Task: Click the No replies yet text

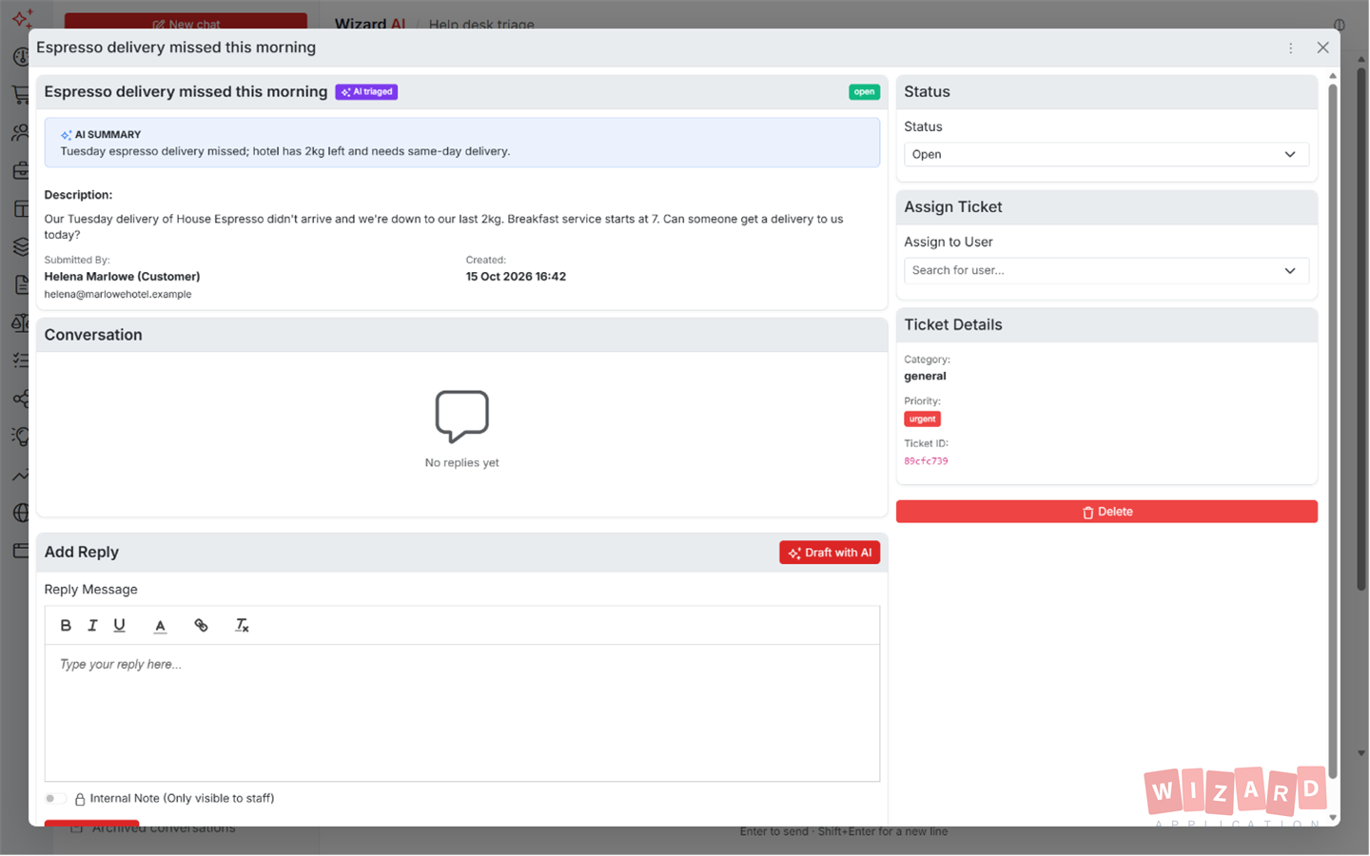Action: [462, 463]
